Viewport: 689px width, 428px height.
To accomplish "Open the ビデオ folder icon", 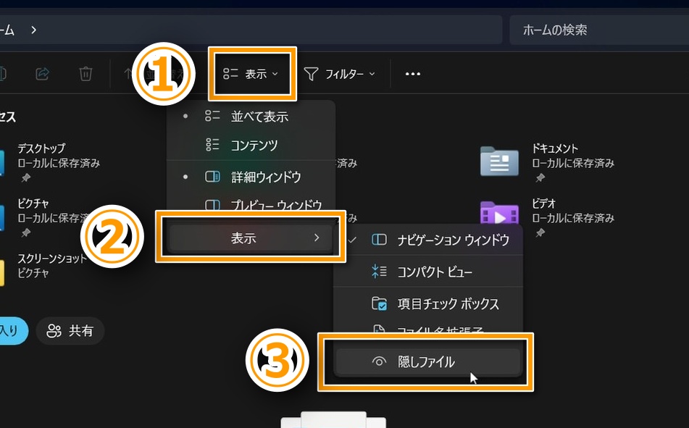I will tap(499, 213).
